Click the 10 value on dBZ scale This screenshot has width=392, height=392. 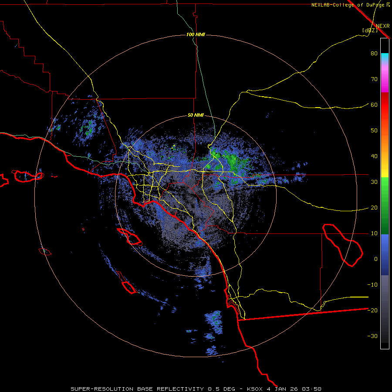point(374,233)
